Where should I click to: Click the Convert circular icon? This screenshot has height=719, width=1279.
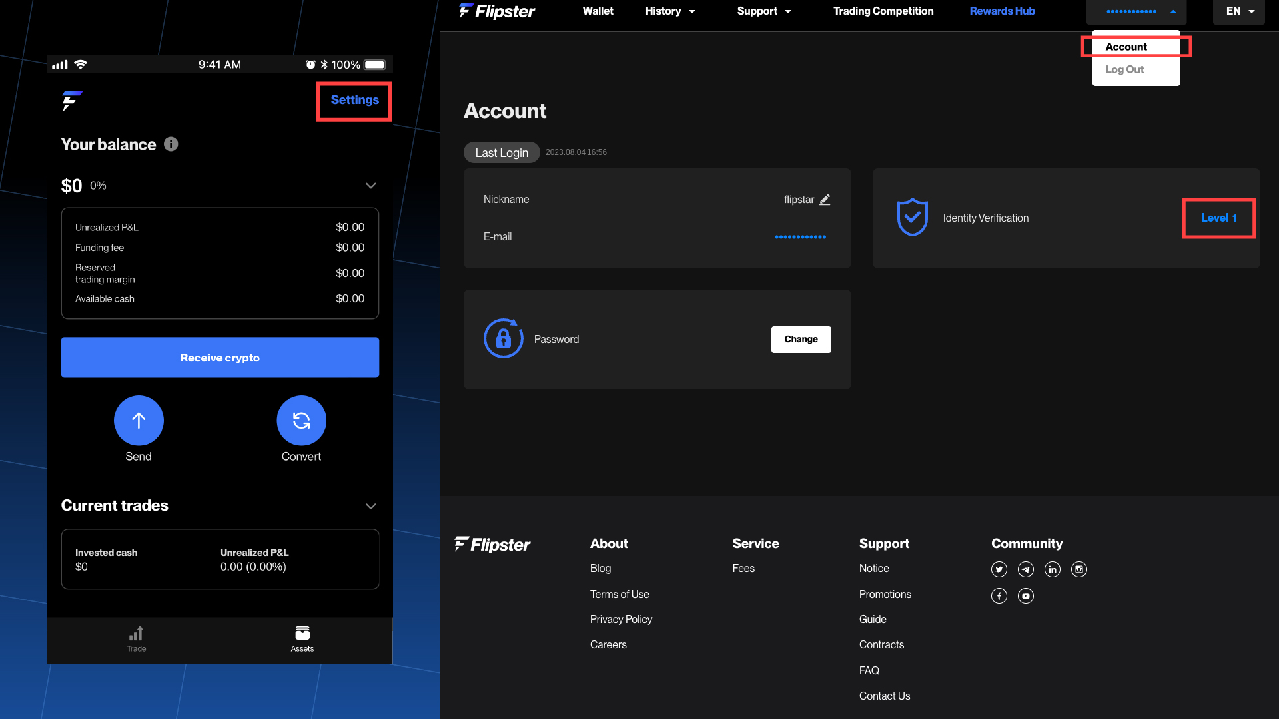(301, 420)
